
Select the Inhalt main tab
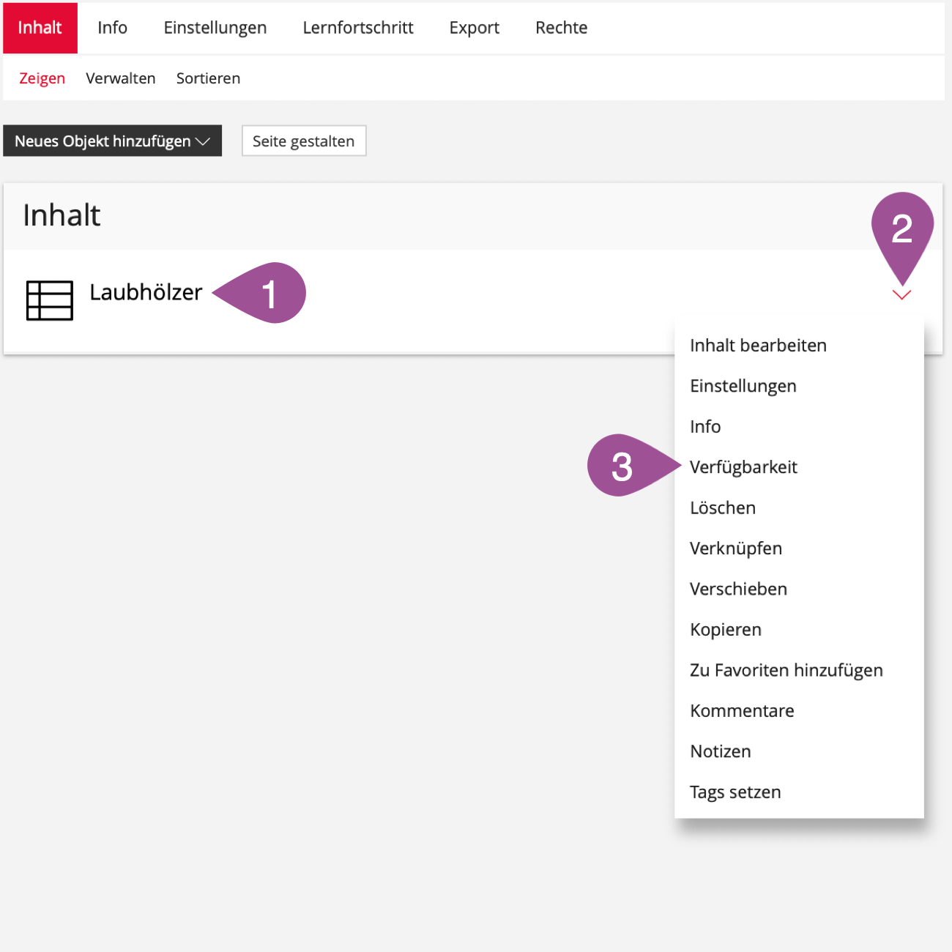[40, 28]
